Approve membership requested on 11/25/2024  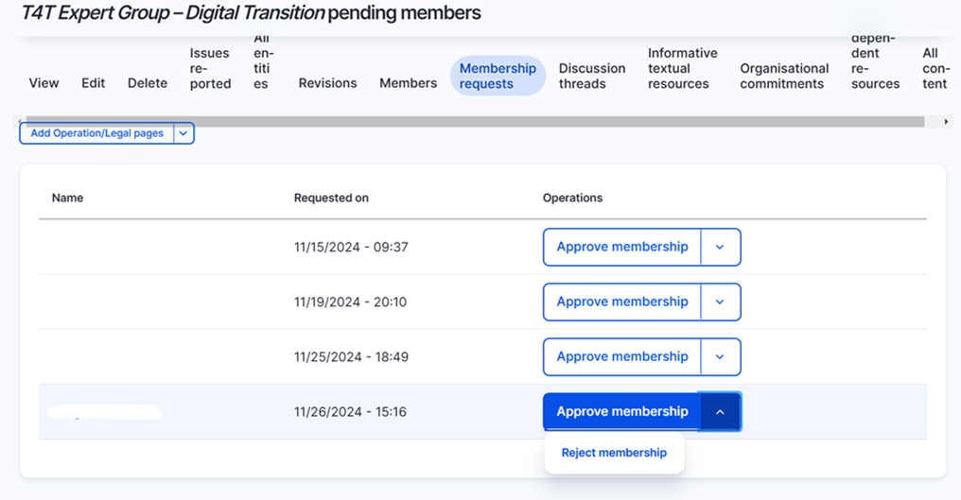coord(621,357)
